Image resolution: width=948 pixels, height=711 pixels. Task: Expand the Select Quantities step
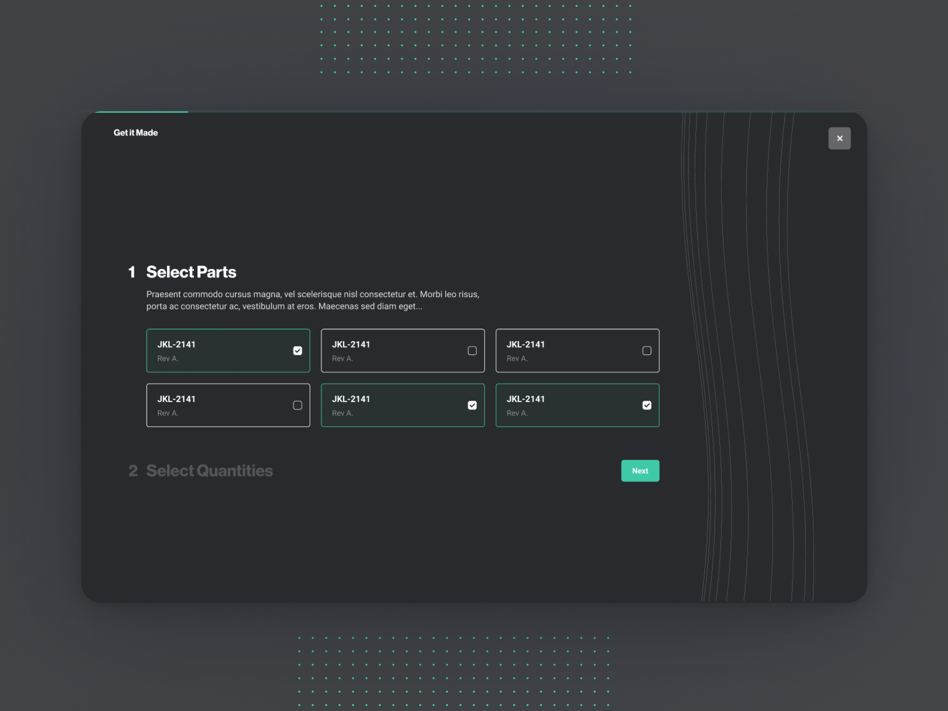click(x=209, y=470)
